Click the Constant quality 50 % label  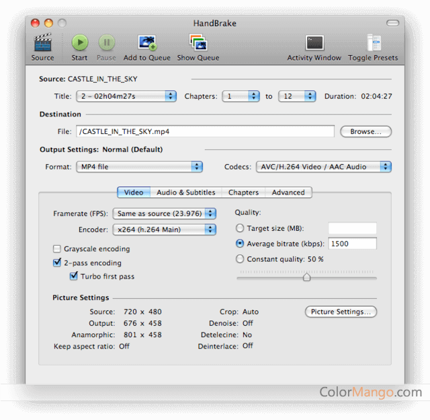285,259
